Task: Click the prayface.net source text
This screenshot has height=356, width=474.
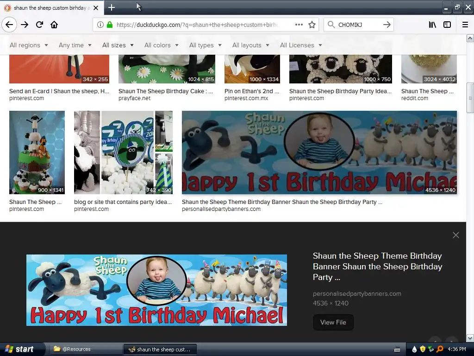Action: (134, 98)
